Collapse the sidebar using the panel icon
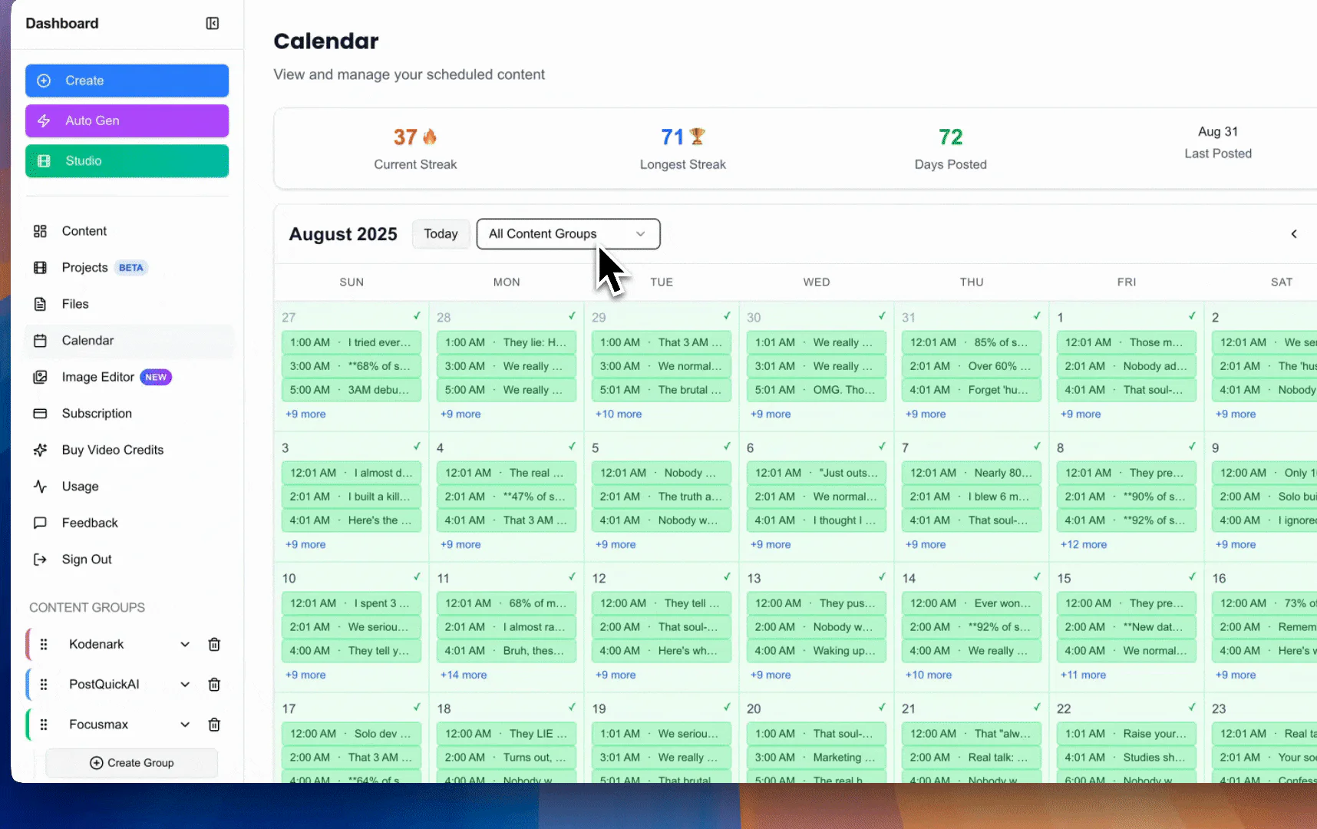 (212, 23)
